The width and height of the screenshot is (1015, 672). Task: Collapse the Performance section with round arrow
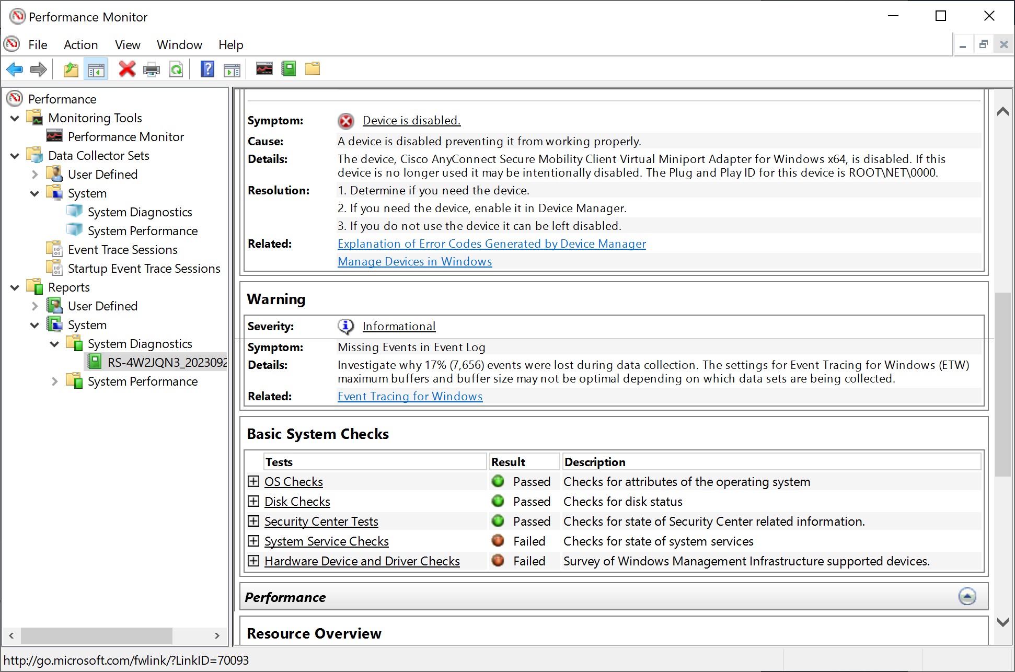(967, 596)
